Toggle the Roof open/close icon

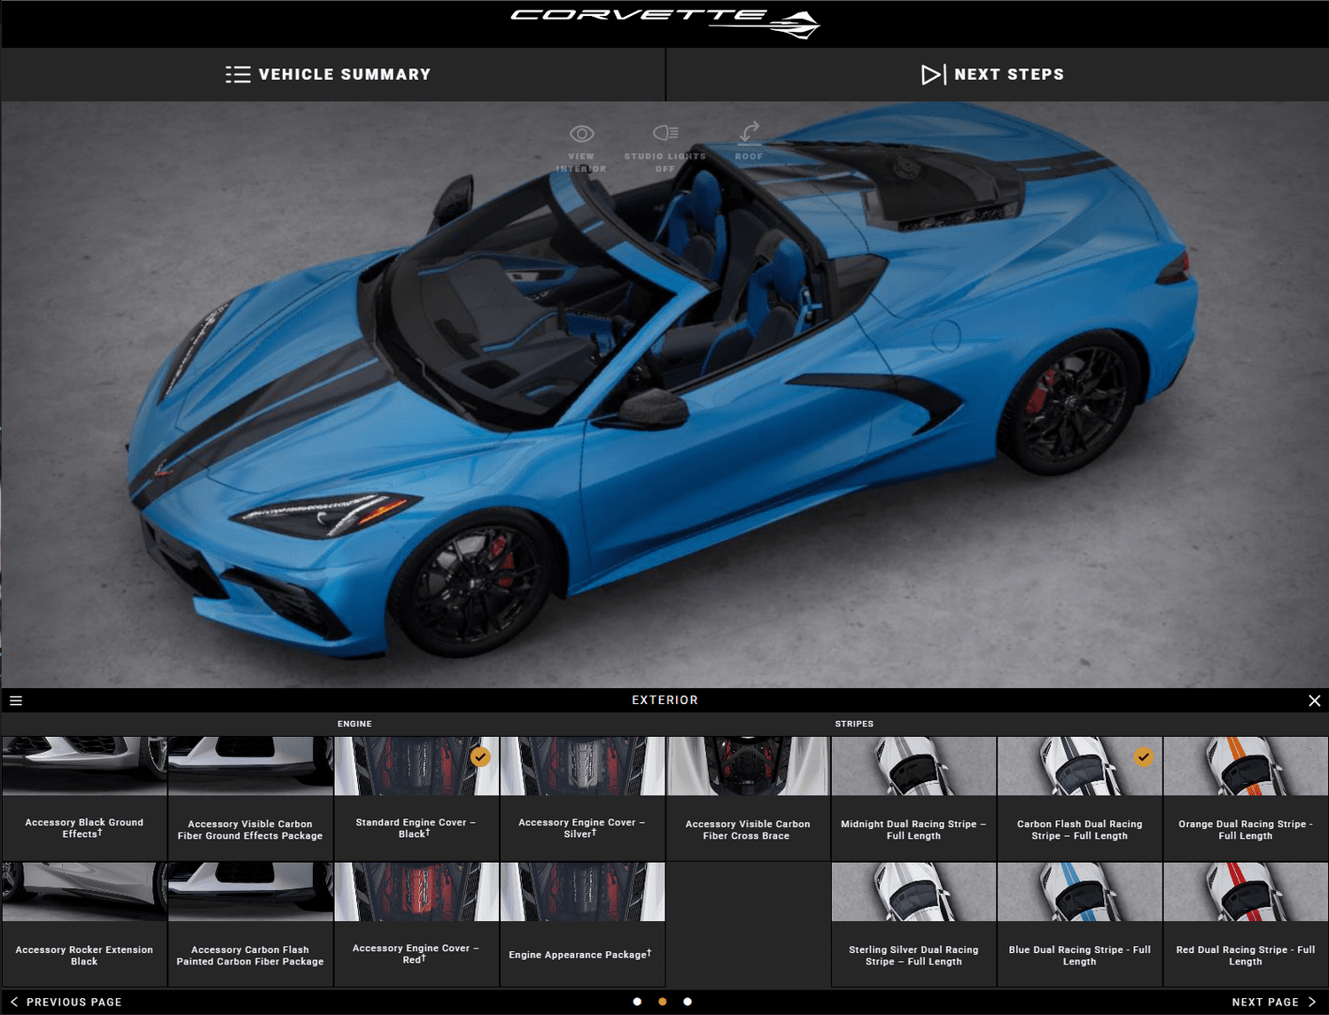[x=749, y=132]
